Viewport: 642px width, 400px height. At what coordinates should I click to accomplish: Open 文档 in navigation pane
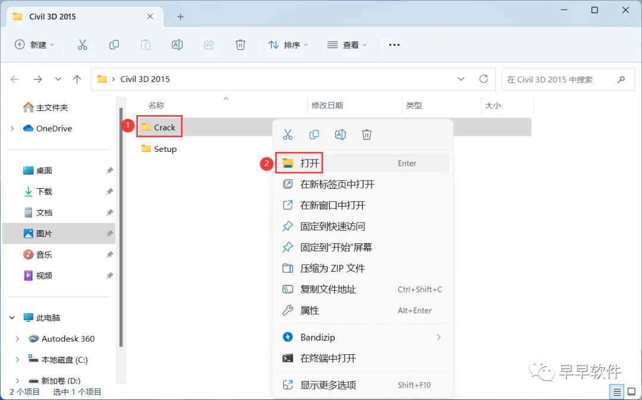click(37, 212)
